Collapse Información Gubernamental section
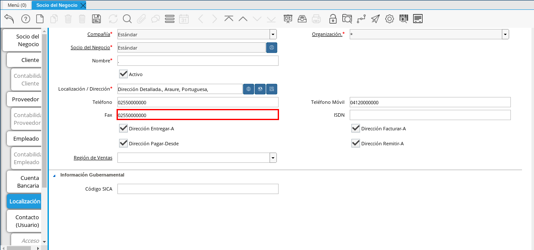 point(54,175)
